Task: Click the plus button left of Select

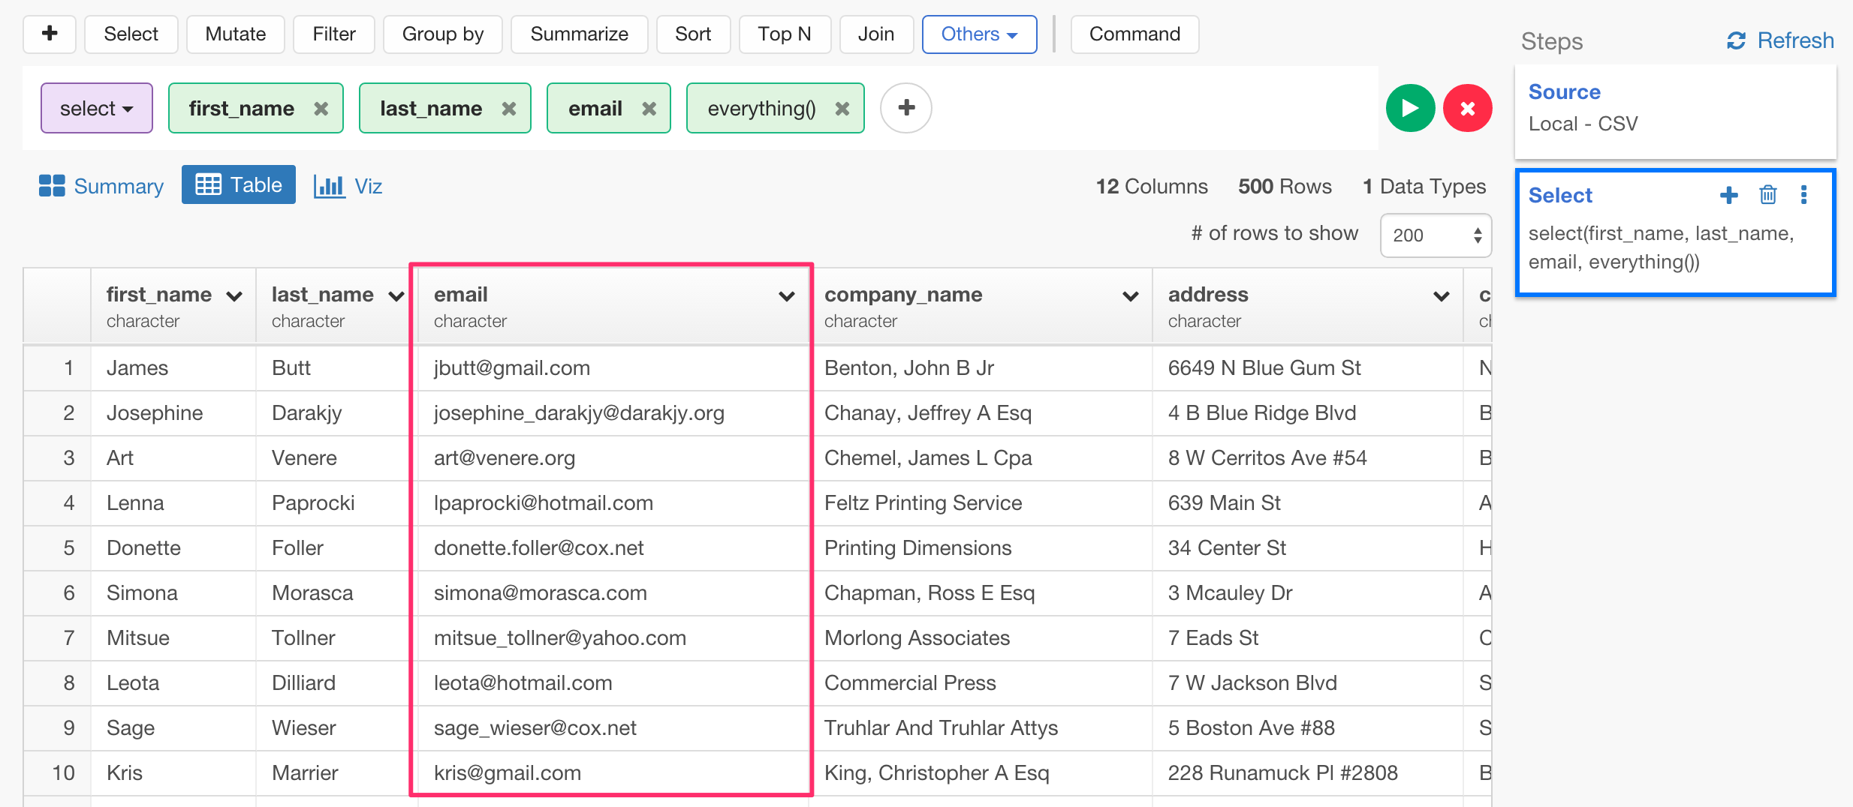Action: click(50, 34)
